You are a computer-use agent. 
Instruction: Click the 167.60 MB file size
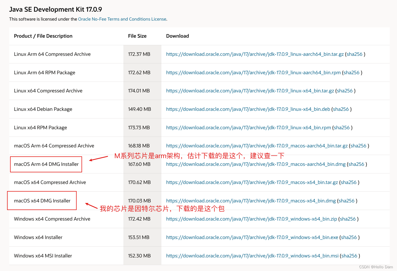point(139,164)
